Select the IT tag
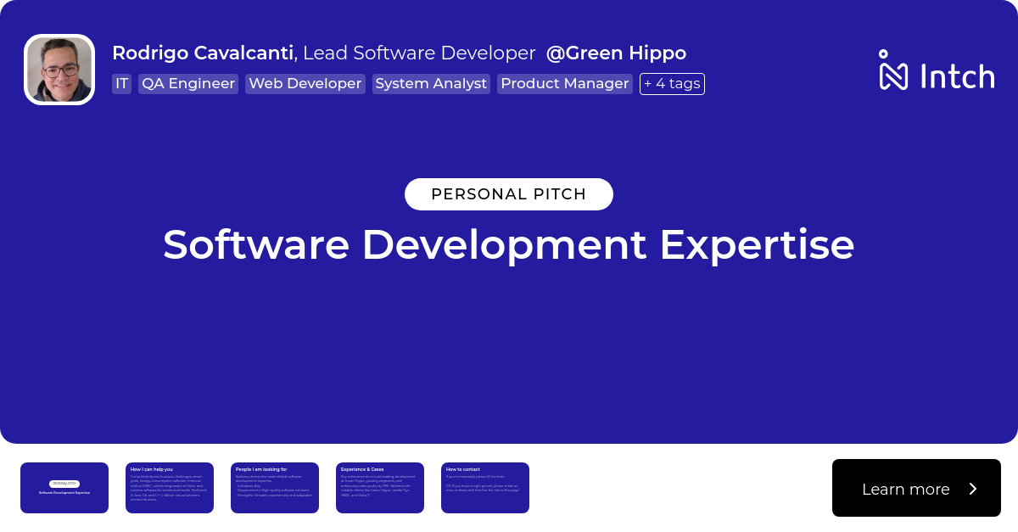 click(x=122, y=84)
